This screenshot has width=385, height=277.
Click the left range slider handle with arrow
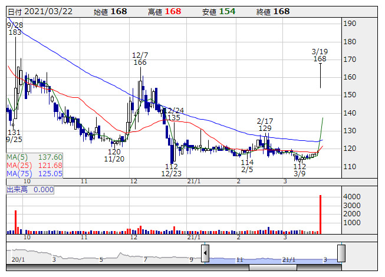pyautogui.click(x=205, y=253)
